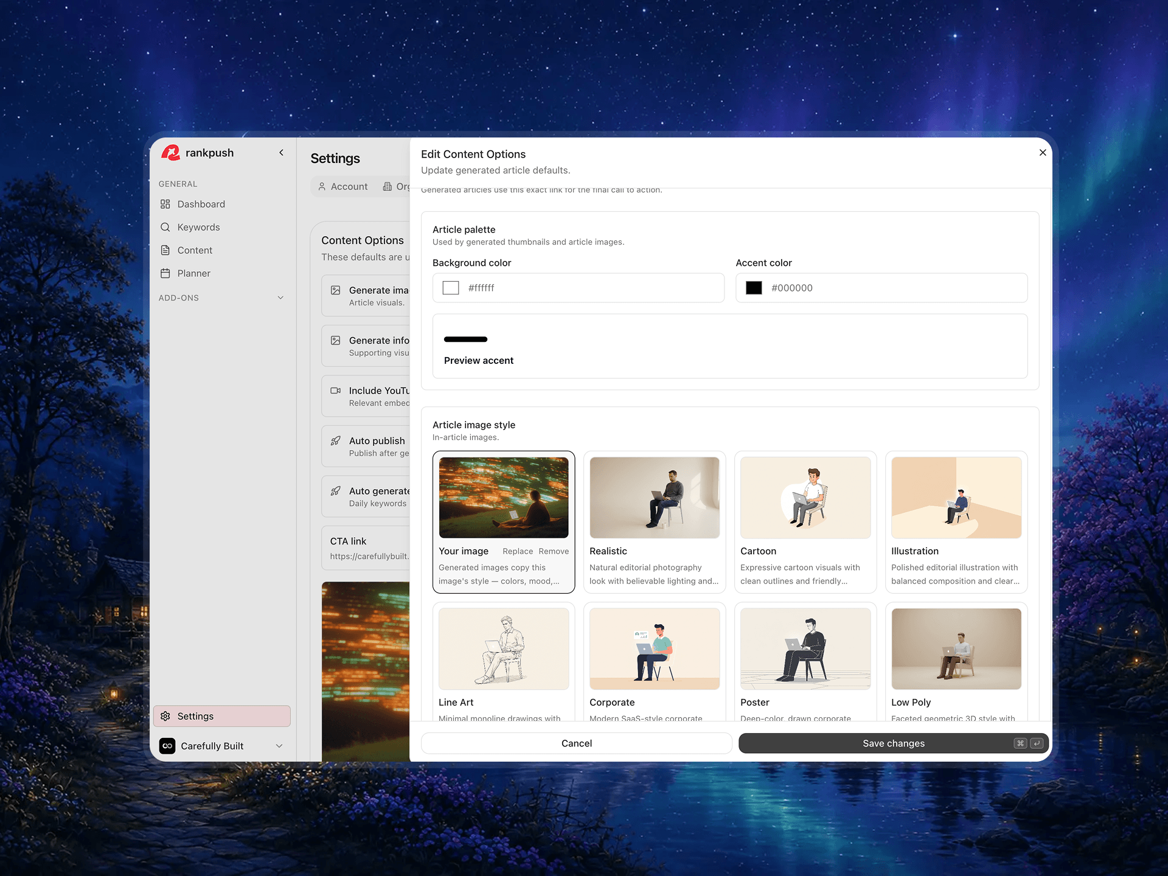Select the Line Art image style
The height and width of the screenshot is (876, 1168).
tap(503, 661)
